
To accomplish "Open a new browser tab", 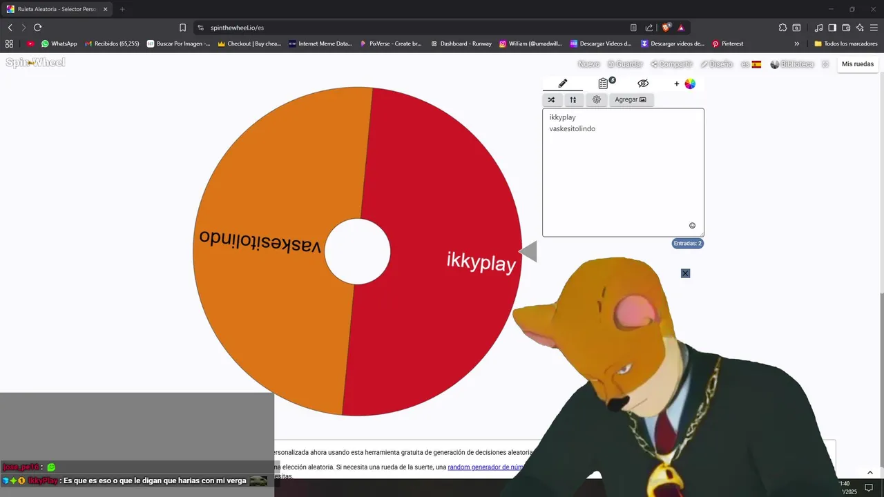I will pyautogui.click(x=122, y=10).
